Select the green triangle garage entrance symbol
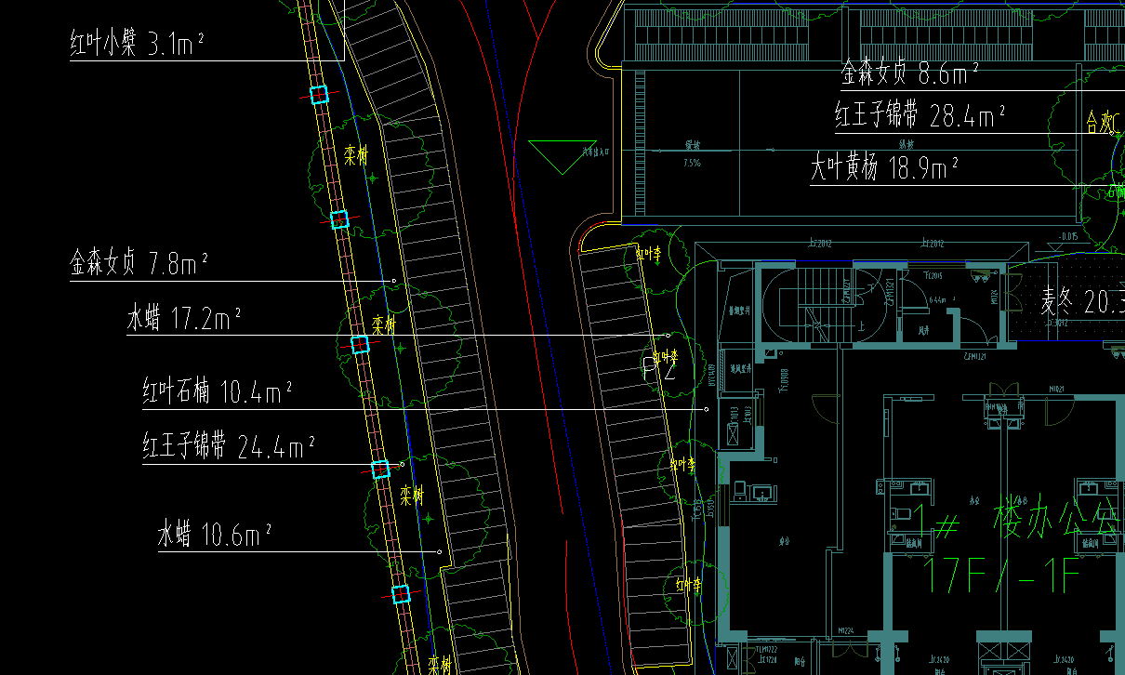The height and width of the screenshot is (675, 1125). point(562,156)
